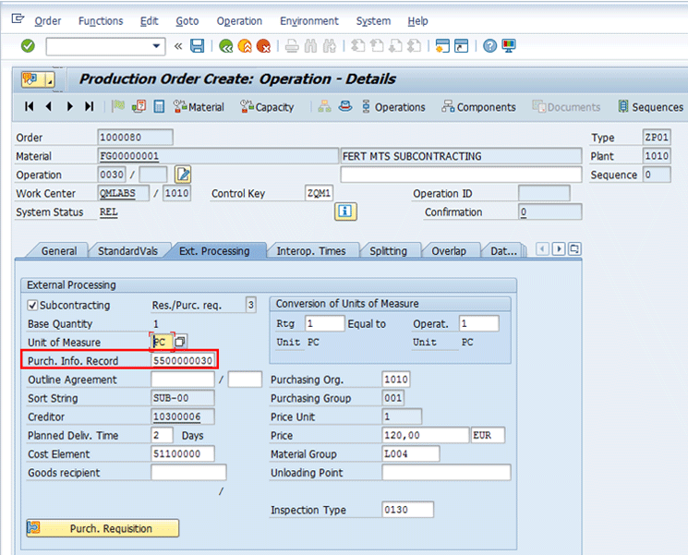
Task: Click the green Enter checkmark icon
Action: pos(28,46)
